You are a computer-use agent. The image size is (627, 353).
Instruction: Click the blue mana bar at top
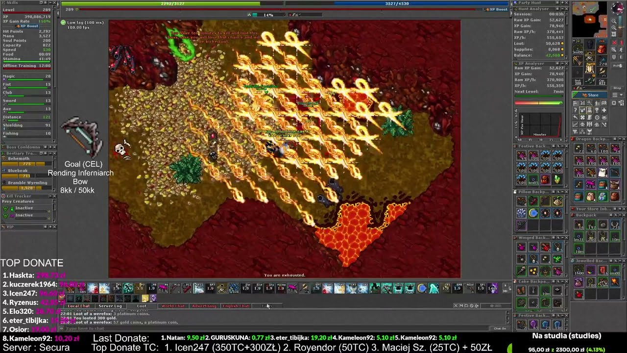pyautogui.click(x=397, y=3)
